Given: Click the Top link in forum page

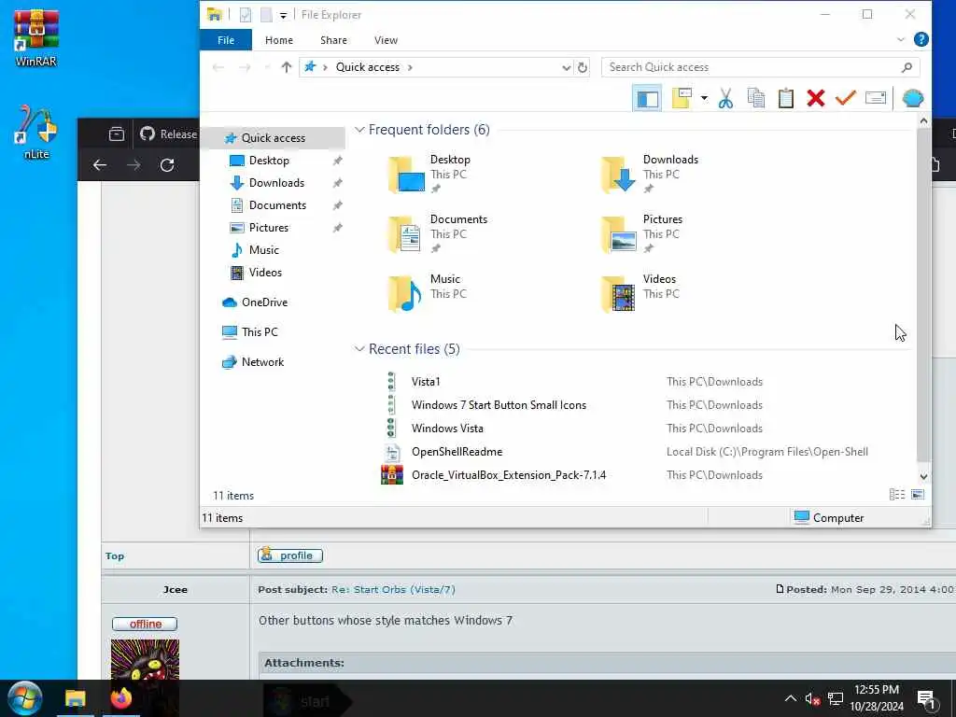Looking at the screenshot, I should click(x=115, y=556).
